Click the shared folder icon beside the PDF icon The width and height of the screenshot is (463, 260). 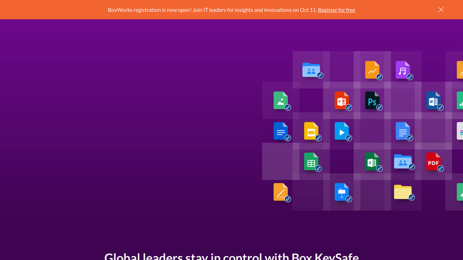coord(403,161)
